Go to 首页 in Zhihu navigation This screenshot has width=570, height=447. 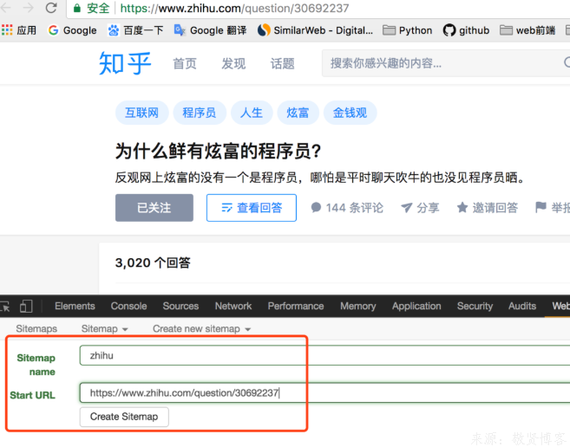(x=185, y=63)
